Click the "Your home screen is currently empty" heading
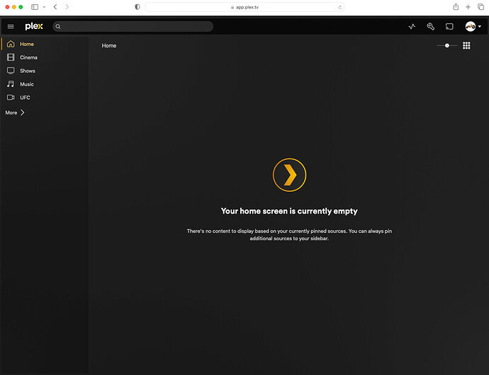 coord(289,211)
